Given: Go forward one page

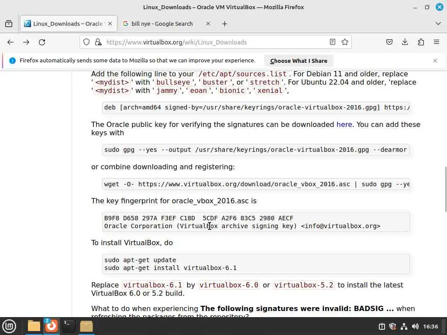Looking at the screenshot, I should click(26, 42).
